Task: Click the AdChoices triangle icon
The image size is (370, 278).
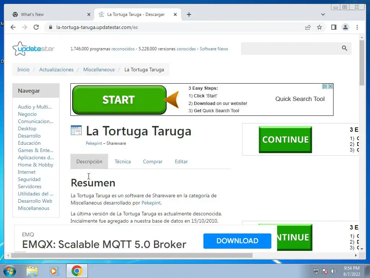Action: click(x=325, y=86)
